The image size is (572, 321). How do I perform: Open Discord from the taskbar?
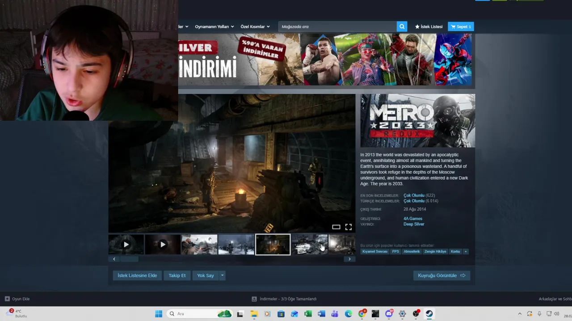pyautogui.click(x=389, y=314)
